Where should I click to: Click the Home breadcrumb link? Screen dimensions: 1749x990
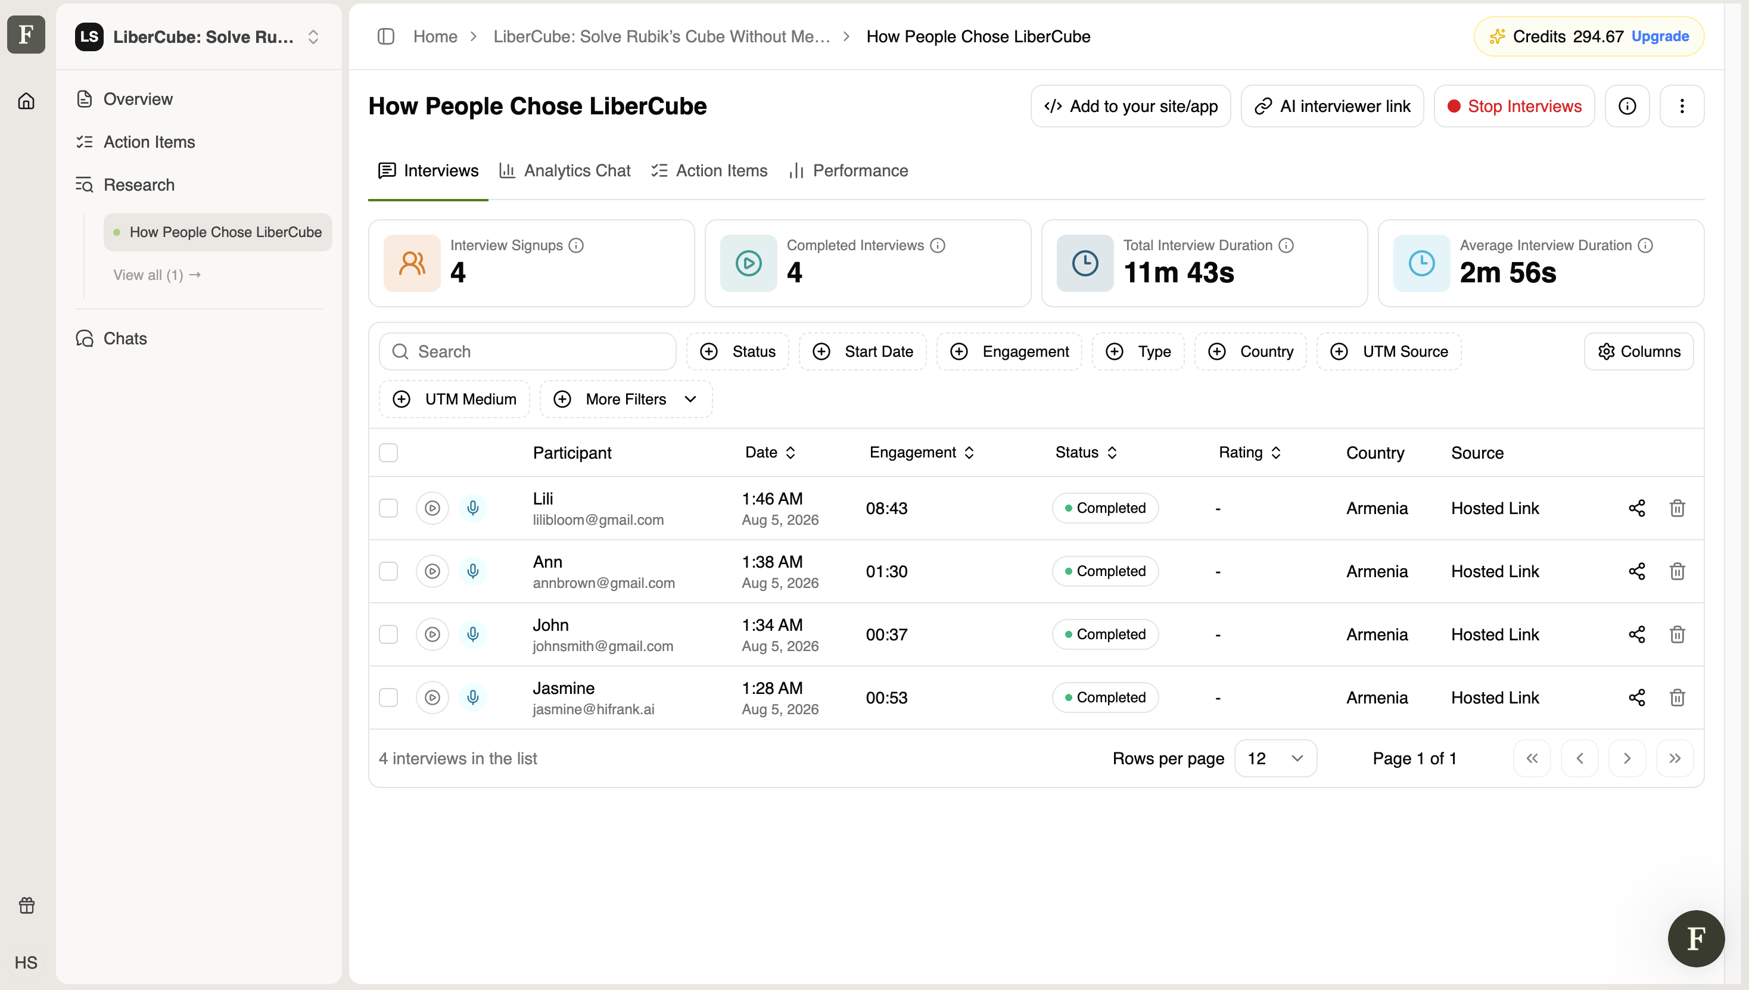click(435, 37)
